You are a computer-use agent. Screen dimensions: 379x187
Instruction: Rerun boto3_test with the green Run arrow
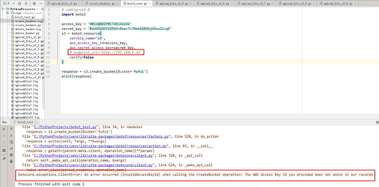point(4,129)
